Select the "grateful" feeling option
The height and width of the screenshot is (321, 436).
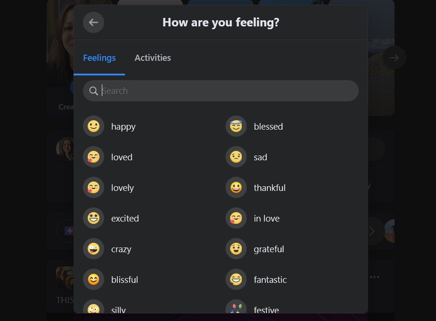click(269, 249)
